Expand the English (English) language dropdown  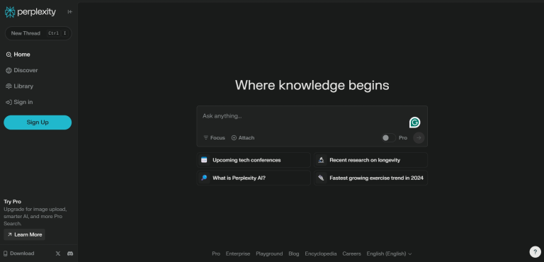tap(389, 254)
